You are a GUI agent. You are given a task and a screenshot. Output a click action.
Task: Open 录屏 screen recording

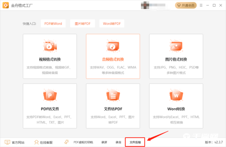pos(104,142)
